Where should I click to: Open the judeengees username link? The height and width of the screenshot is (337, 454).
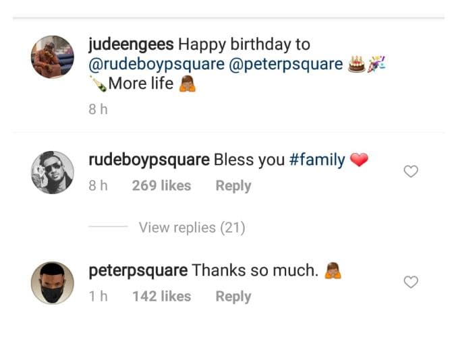click(x=131, y=44)
